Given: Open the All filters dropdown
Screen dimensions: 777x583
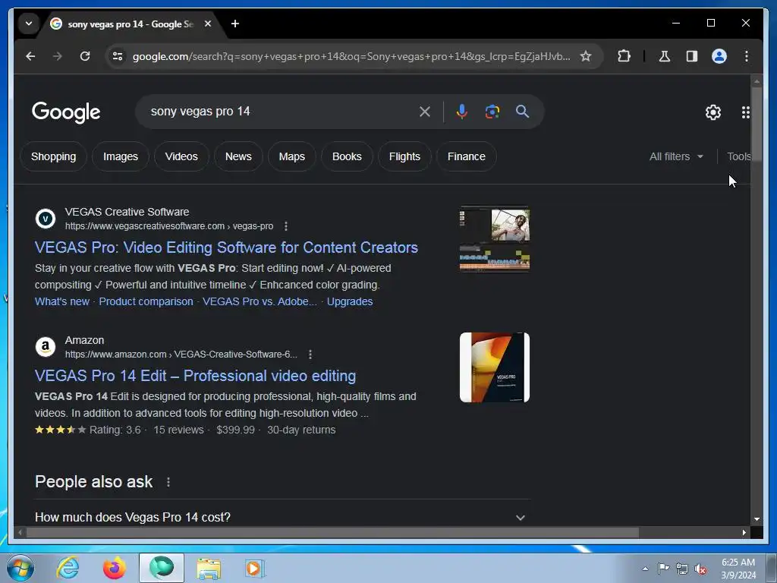Looking at the screenshot, I should pyautogui.click(x=676, y=156).
